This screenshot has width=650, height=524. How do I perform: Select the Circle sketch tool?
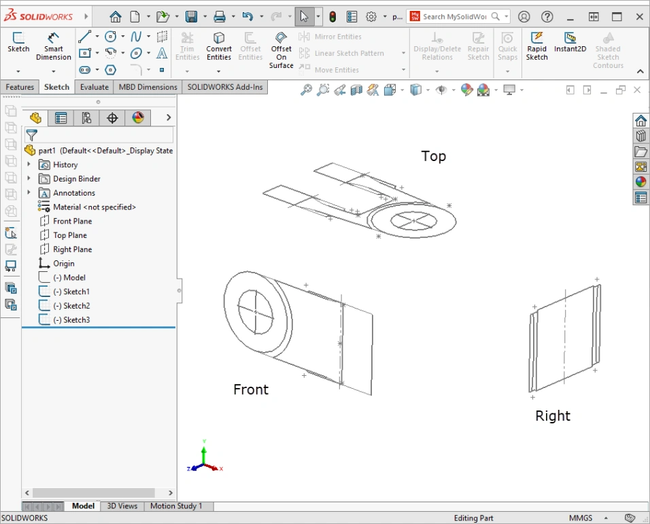pos(110,37)
